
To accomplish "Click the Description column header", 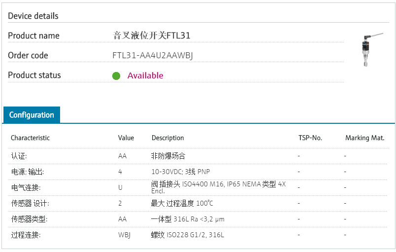I will point(167,138).
